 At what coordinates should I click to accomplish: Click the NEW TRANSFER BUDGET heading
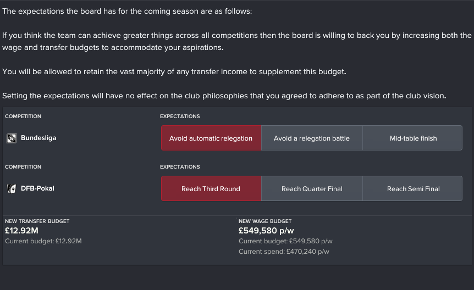tap(37, 221)
